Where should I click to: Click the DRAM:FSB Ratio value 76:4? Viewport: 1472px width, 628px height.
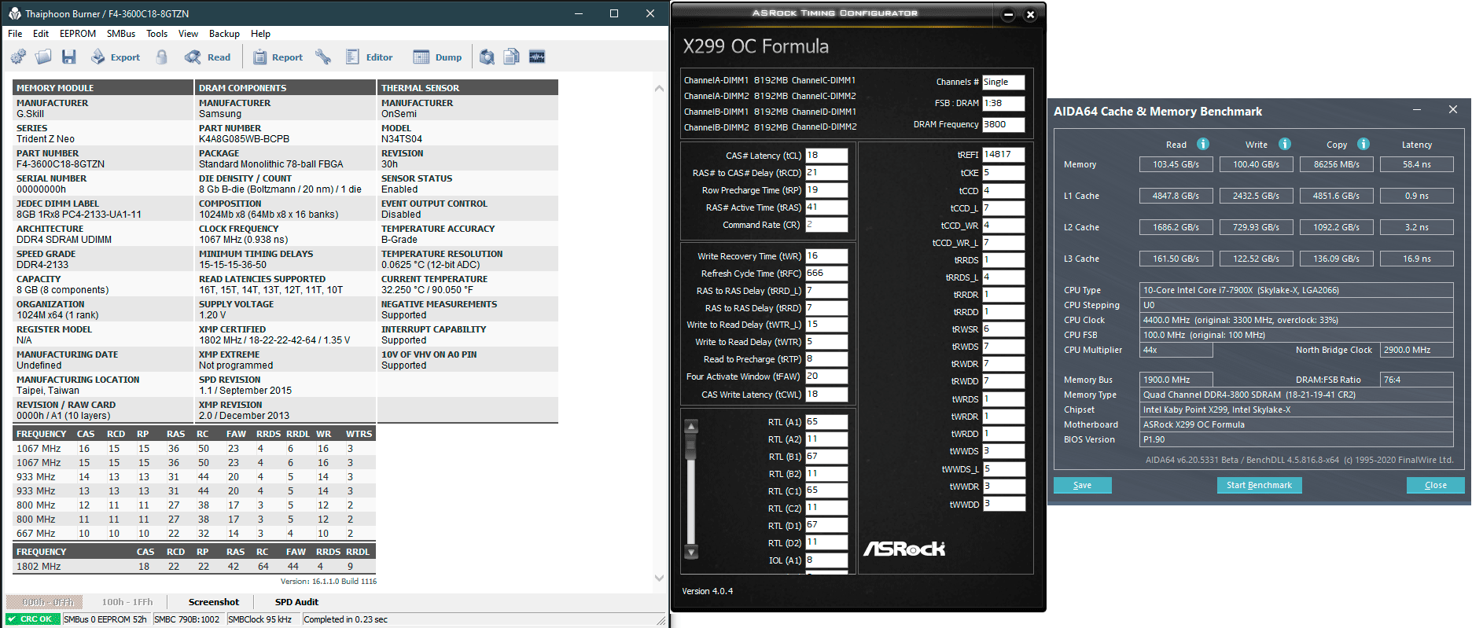[x=1417, y=380]
